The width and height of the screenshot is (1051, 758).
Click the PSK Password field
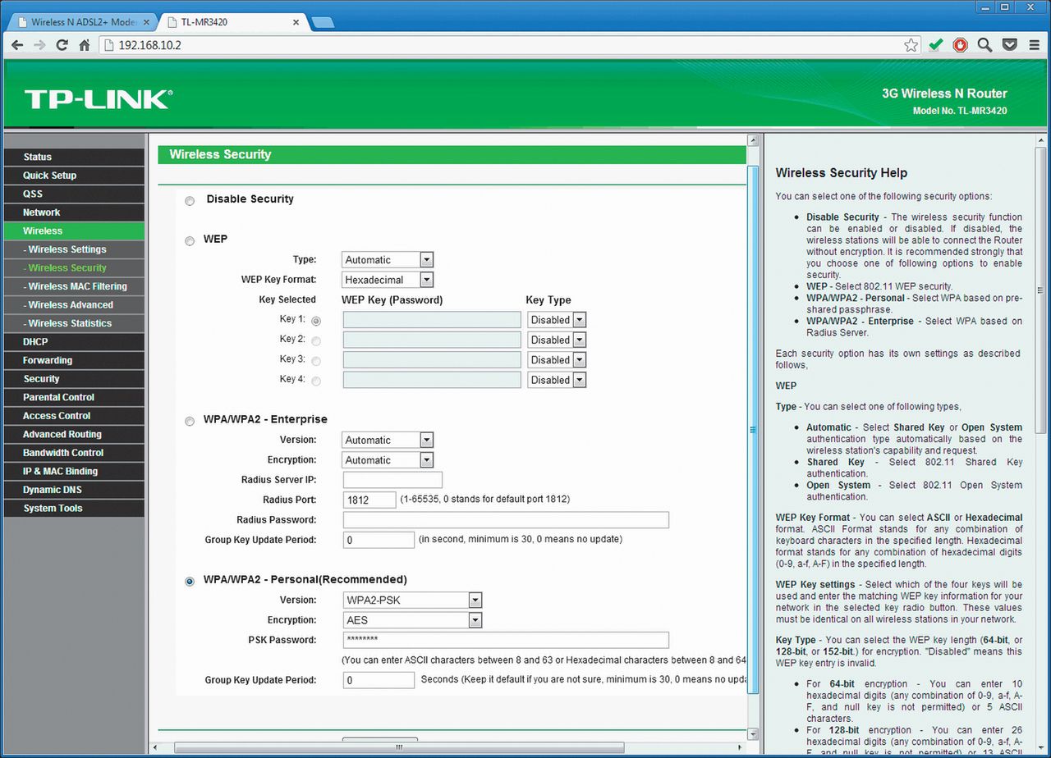click(x=506, y=640)
